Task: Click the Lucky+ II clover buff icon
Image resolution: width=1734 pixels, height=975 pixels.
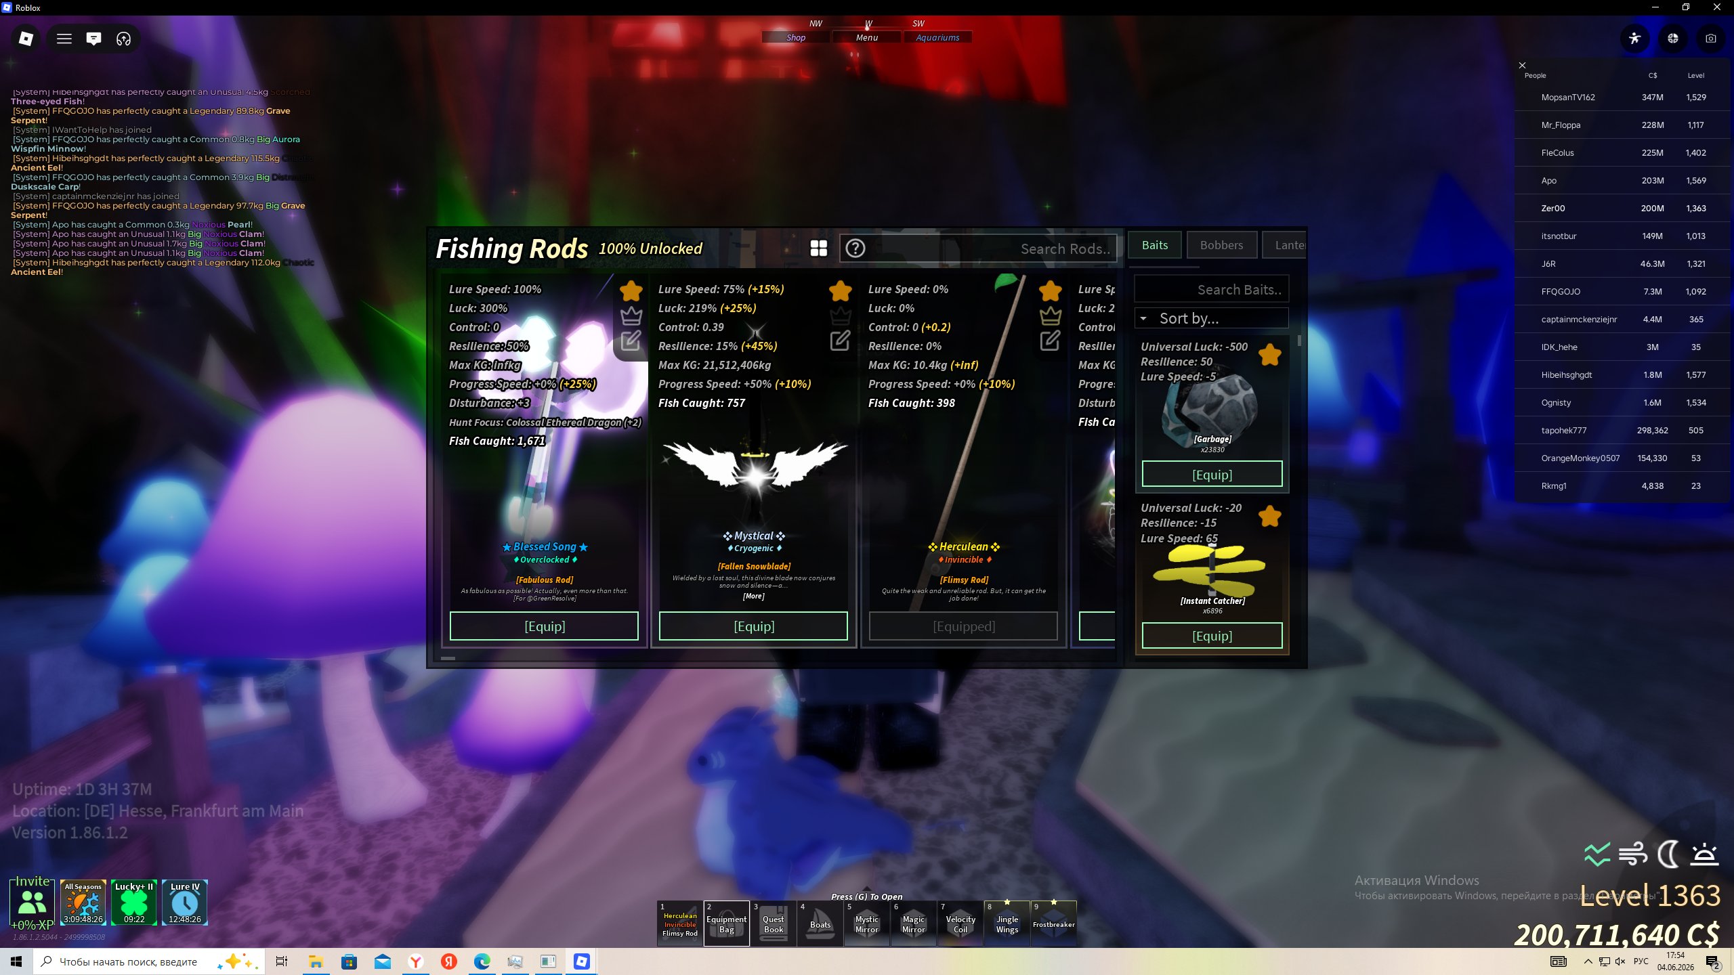Action: pos(134,903)
